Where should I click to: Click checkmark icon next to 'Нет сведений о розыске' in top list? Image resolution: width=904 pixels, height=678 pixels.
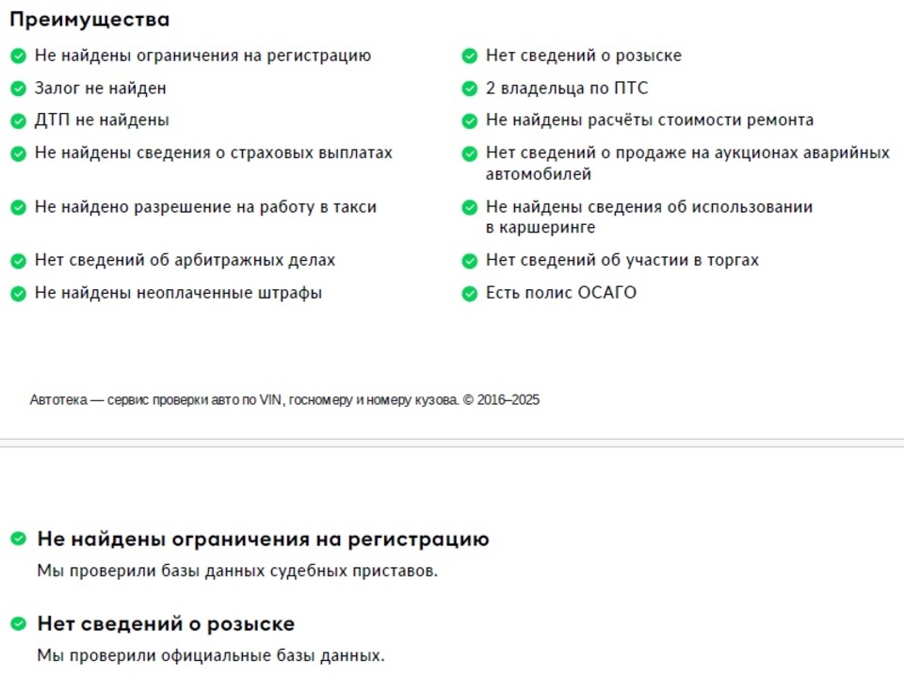[x=470, y=56]
